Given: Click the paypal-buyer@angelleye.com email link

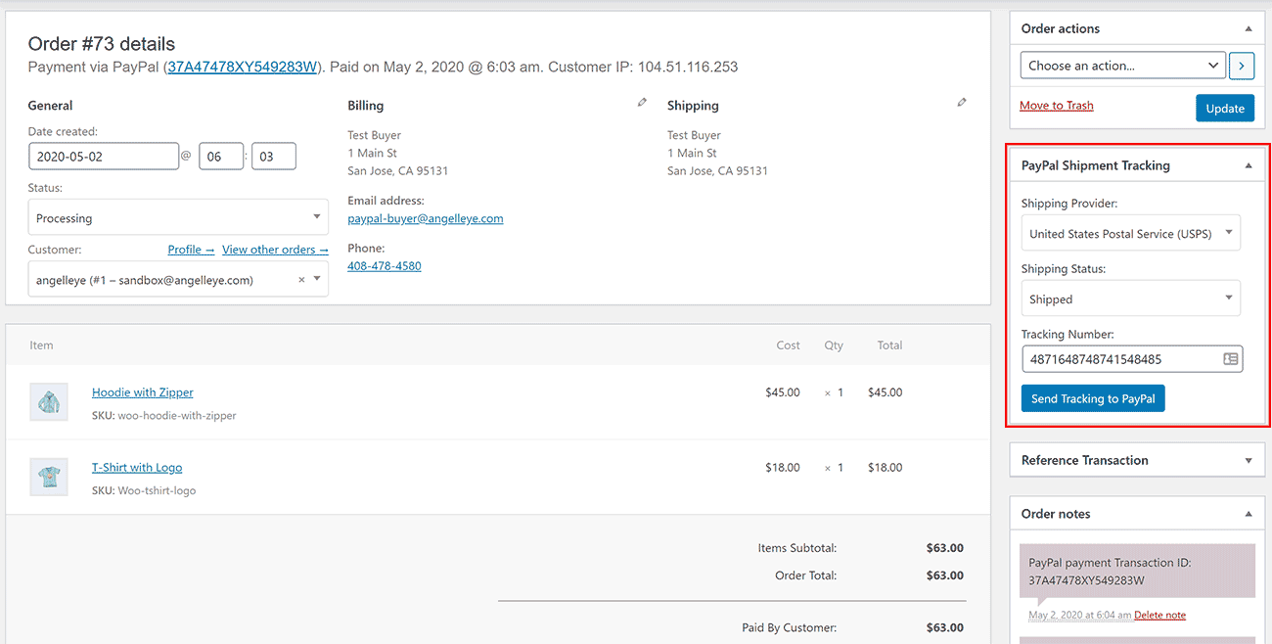Looking at the screenshot, I should click(426, 218).
